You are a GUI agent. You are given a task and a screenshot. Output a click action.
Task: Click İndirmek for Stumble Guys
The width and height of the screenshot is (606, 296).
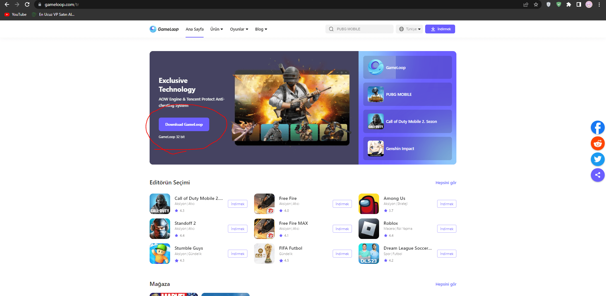point(238,254)
